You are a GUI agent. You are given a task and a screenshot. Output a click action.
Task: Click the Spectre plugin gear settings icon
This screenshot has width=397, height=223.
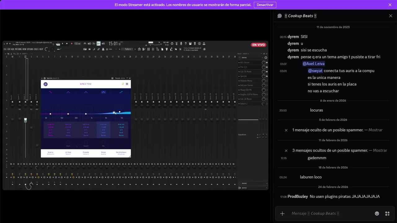click(45, 78)
